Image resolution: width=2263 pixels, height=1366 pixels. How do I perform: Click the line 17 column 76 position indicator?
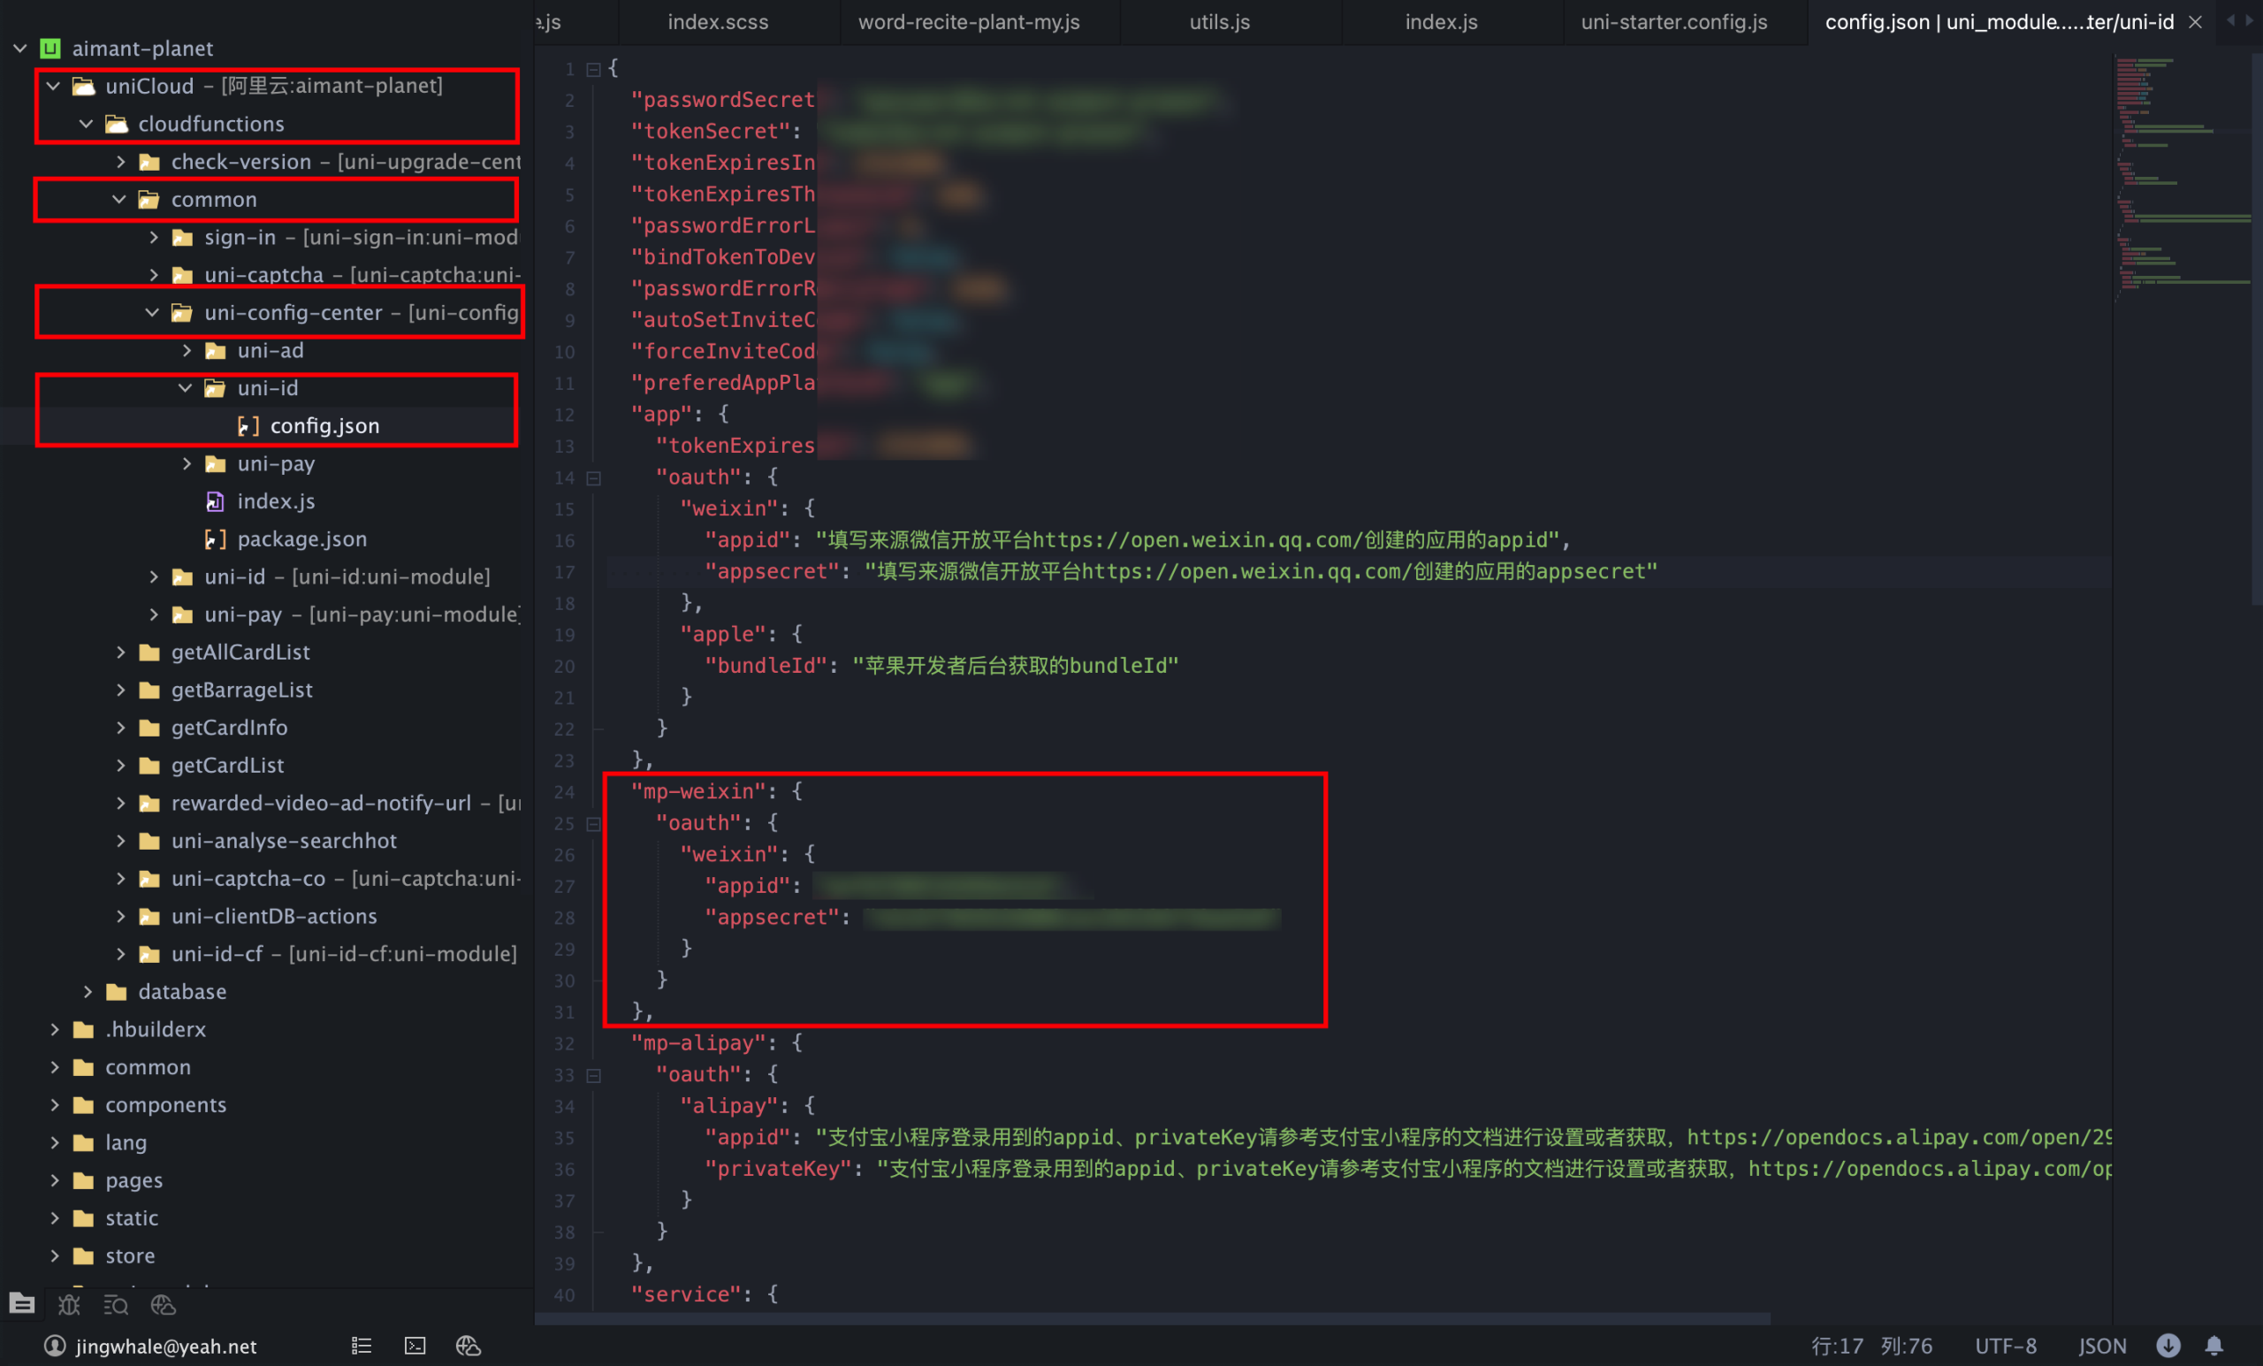click(x=1871, y=1346)
